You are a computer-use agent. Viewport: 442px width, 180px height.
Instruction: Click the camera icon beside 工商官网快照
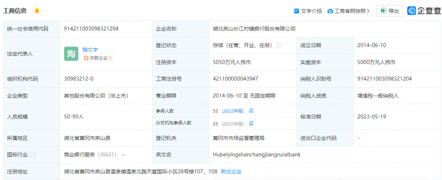pyautogui.click(x=330, y=11)
